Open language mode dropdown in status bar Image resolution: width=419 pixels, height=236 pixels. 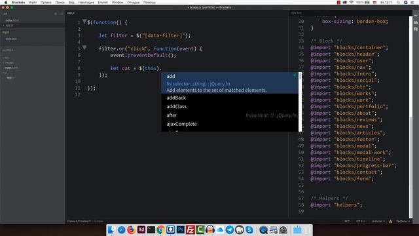378,222
